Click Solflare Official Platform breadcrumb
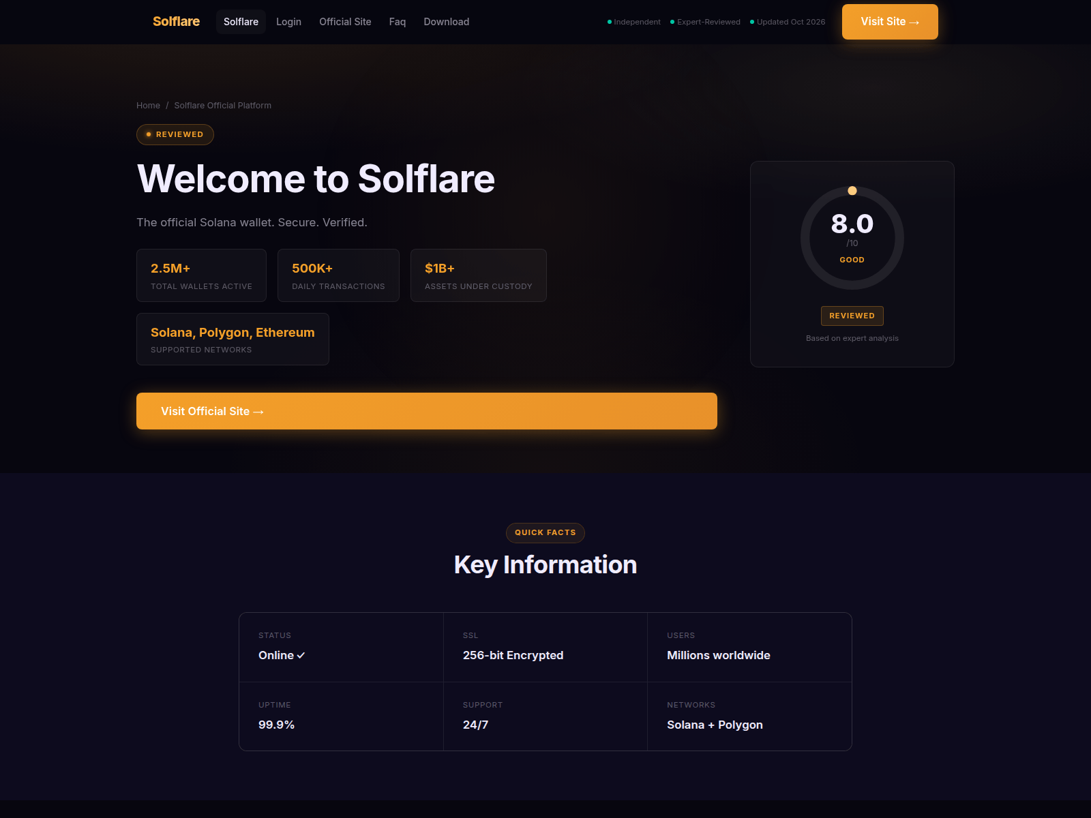This screenshot has height=818, width=1091. tap(223, 106)
